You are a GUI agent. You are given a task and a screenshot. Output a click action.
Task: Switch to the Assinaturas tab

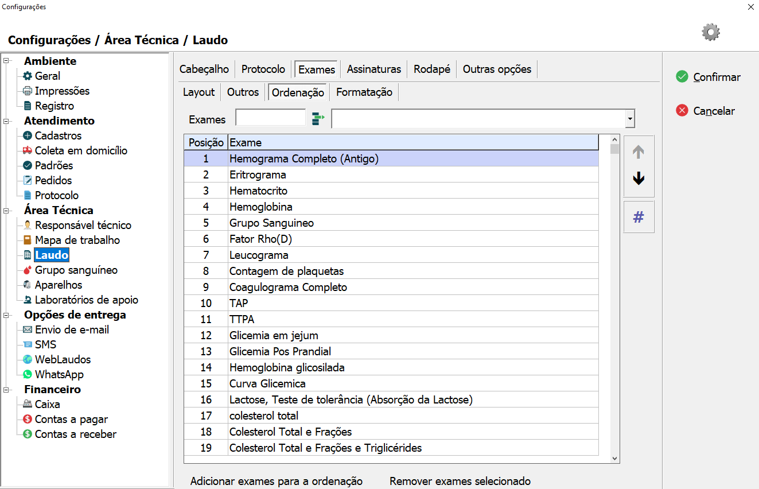tap(374, 69)
